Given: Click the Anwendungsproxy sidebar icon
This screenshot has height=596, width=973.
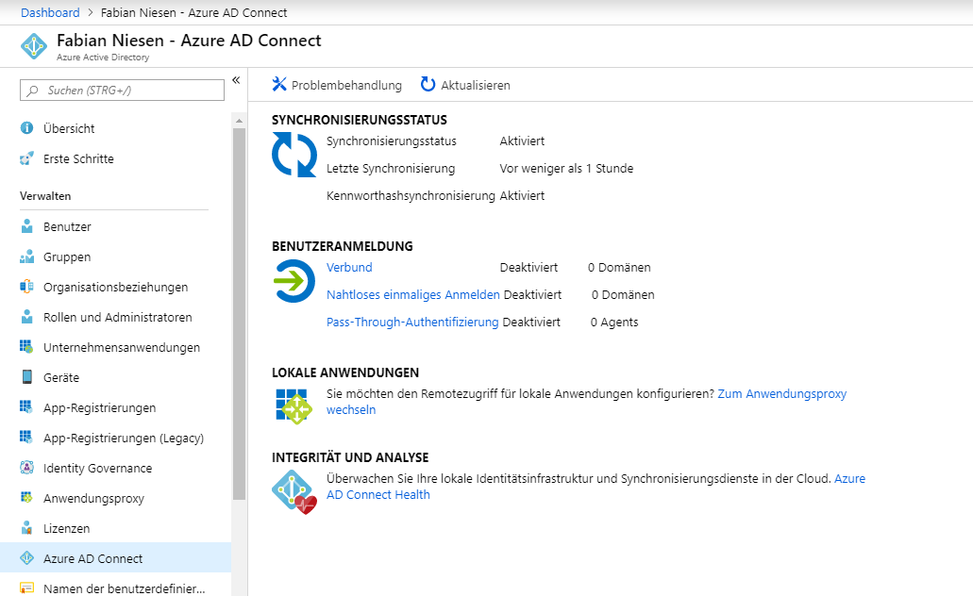Looking at the screenshot, I should [26, 497].
